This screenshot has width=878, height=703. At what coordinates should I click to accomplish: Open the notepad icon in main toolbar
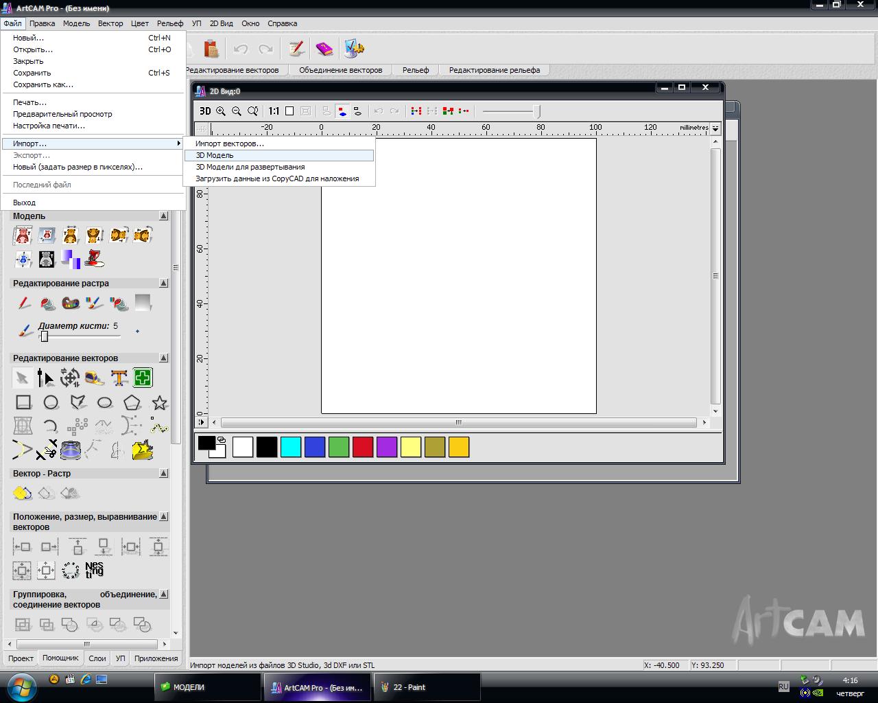[296, 49]
